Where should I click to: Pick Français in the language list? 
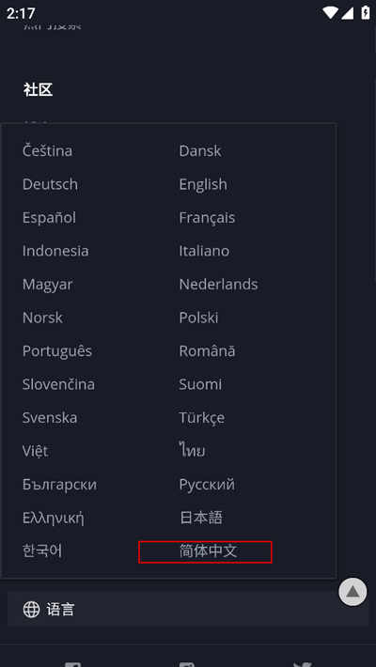[x=207, y=218]
